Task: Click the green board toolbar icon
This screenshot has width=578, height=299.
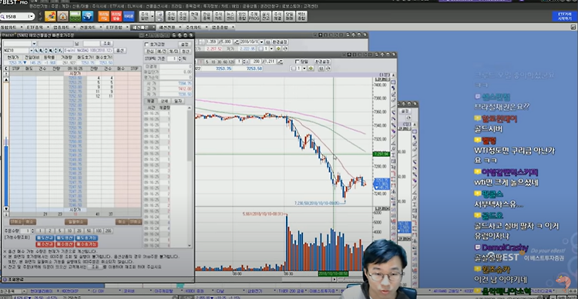Action: (x=75, y=16)
